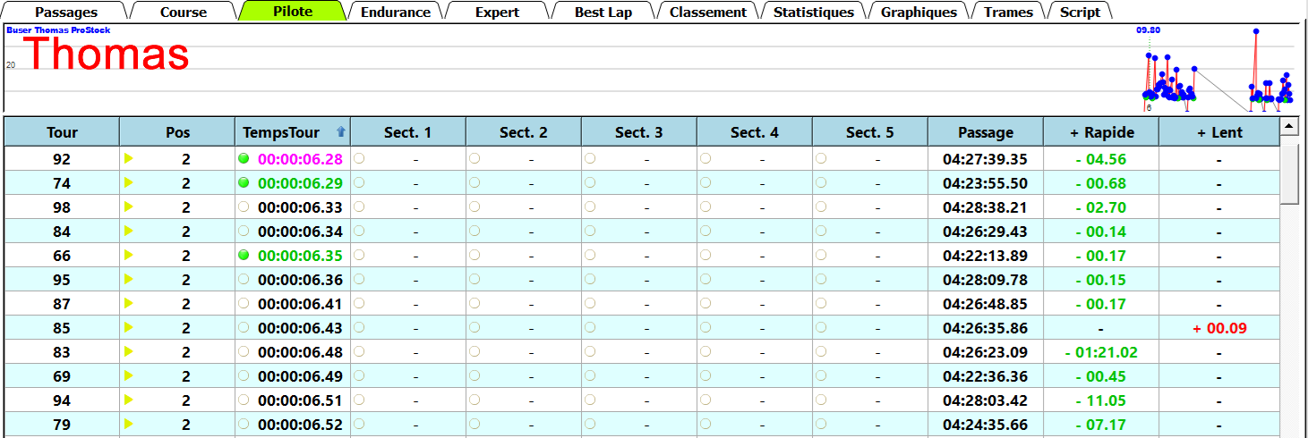Open the Course tab
The height and width of the screenshot is (438, 1308).
click(x=183, y=12)
